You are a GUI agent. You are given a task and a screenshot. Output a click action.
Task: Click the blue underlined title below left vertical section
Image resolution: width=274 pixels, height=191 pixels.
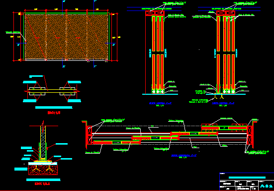tap(160, 103)
